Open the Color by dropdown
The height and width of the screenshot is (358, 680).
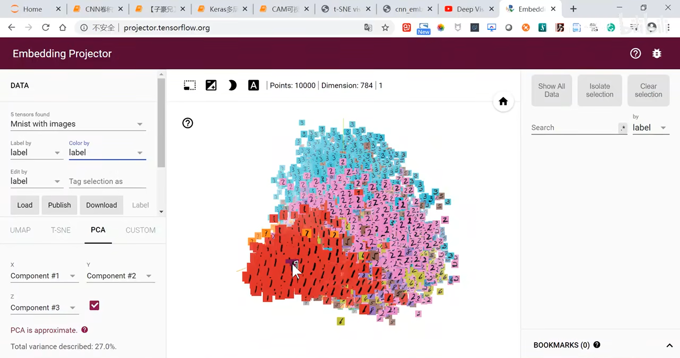pyautogui.click(x=107, y=152)
